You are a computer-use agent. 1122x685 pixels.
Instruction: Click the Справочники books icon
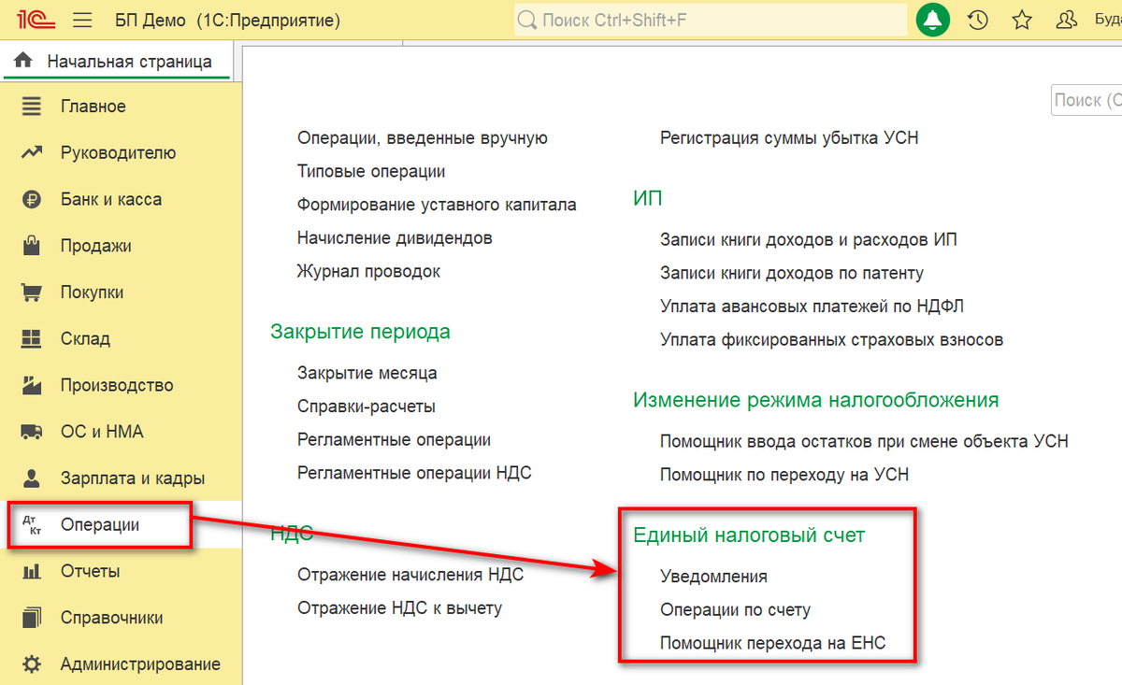pyautogui.click(x=32, y=618)
